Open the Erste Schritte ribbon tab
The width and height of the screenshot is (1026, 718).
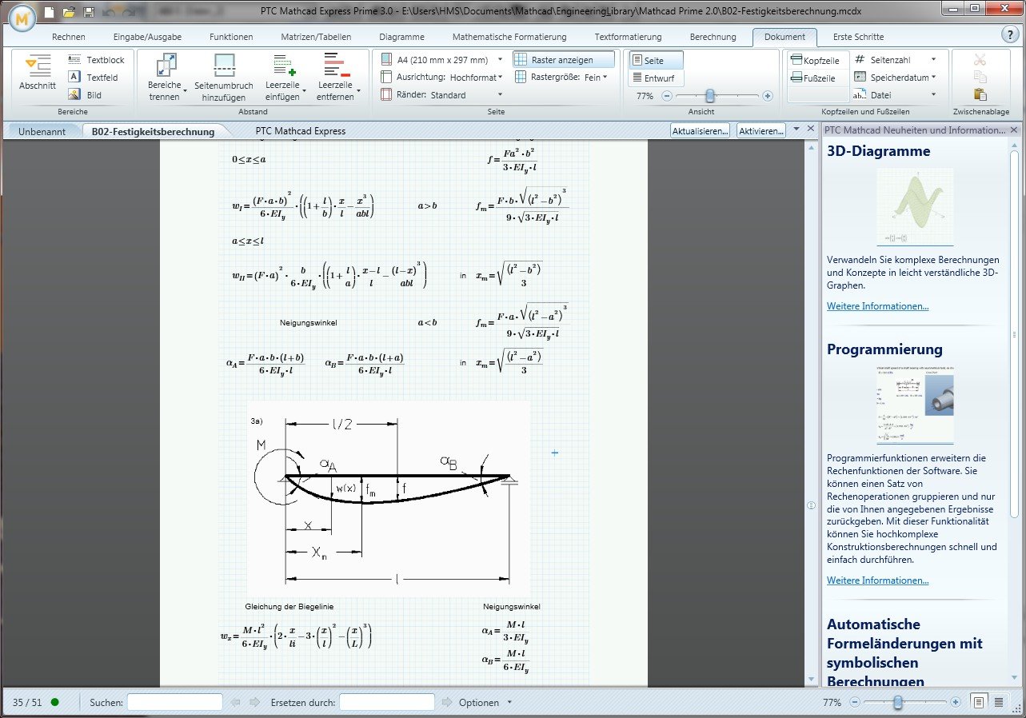(858, 37)
